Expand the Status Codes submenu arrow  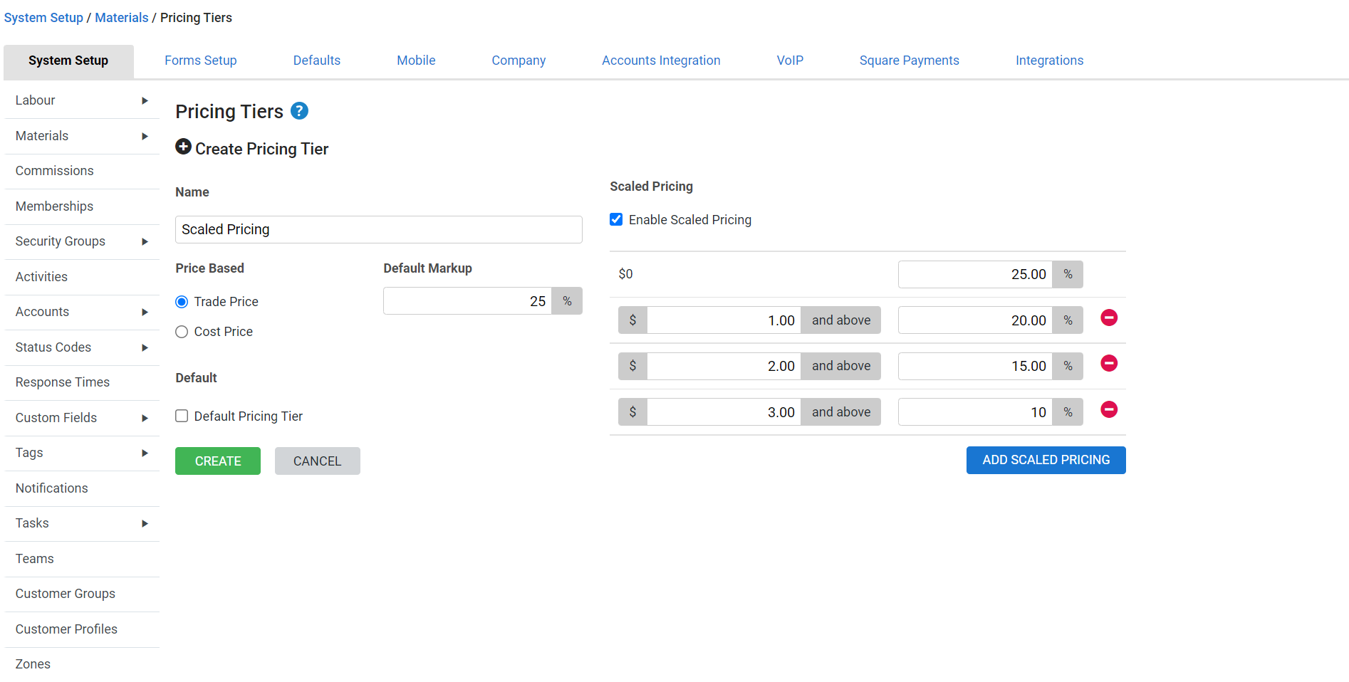(145, 347)
